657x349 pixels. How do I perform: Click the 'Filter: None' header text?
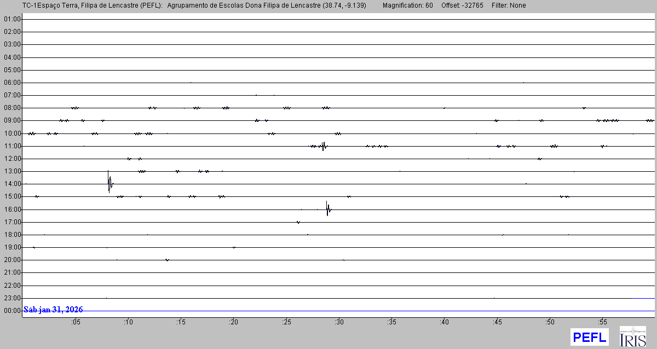(x=509, y=5)
